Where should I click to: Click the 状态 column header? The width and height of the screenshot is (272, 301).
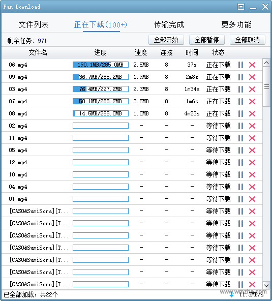[x=218, y=52]
